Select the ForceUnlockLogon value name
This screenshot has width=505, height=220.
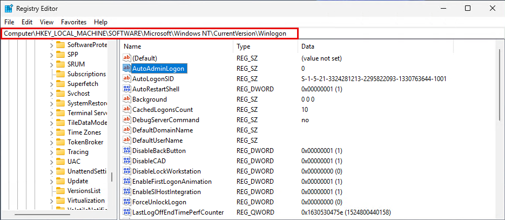pyautogui.click(x=159, y=202)
